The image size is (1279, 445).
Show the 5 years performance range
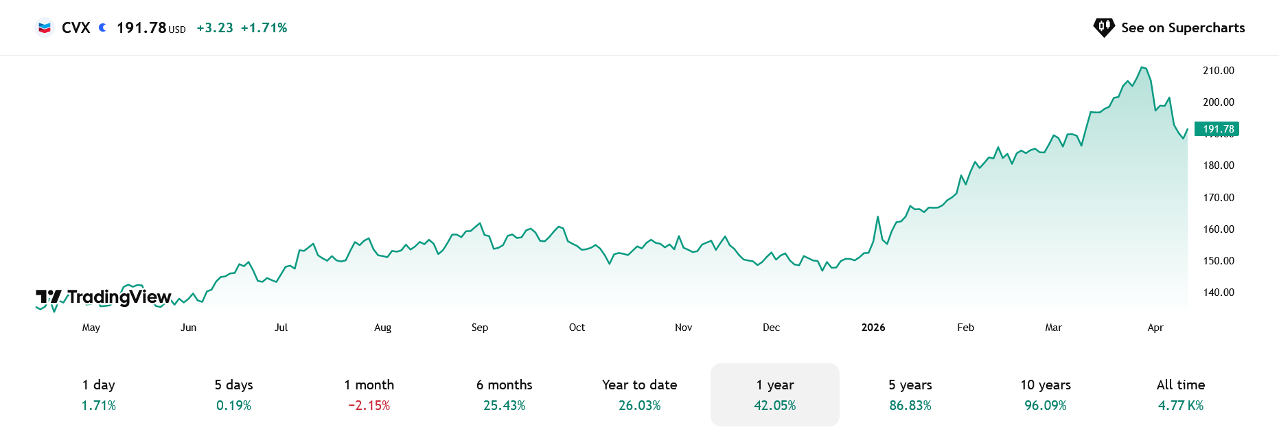tap(910, 395)
